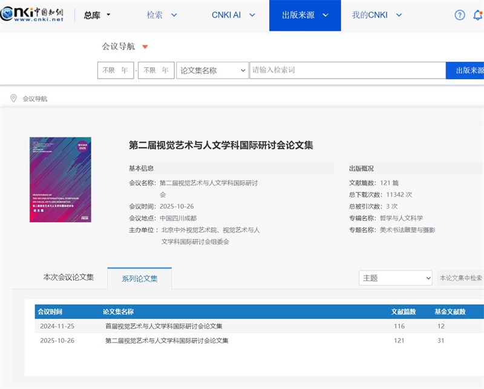This screenshot has width=484, height=389.
Task: Open the 总库 dropdown
Action: 95,15
